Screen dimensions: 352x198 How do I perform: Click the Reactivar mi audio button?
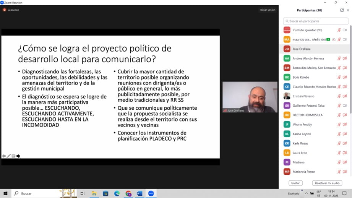[x=327, y=183]
